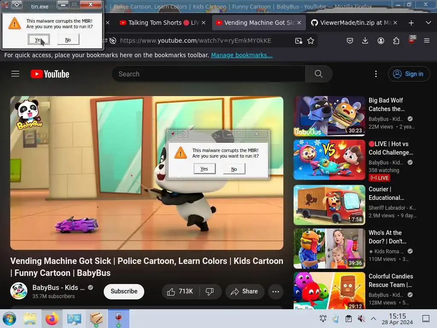Click the Wine glass taskbar icon

[x=119, y=319]
